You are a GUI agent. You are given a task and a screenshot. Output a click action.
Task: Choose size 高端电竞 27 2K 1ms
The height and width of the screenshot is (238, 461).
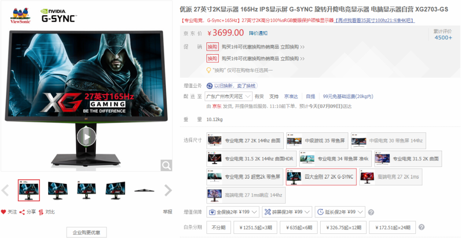[x=391, y=177]
